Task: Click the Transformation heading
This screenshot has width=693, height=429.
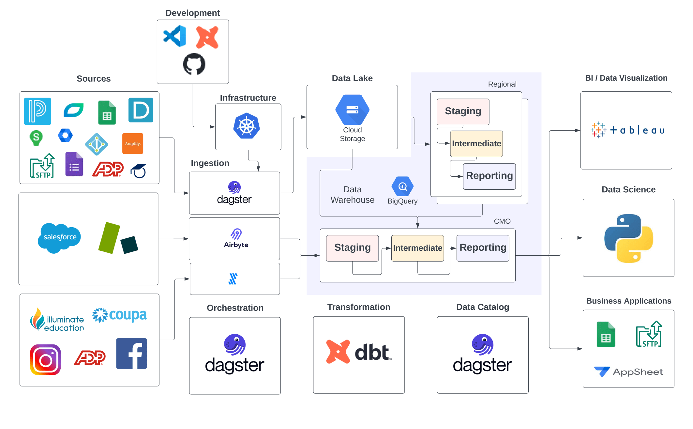Action: point(359,307)
